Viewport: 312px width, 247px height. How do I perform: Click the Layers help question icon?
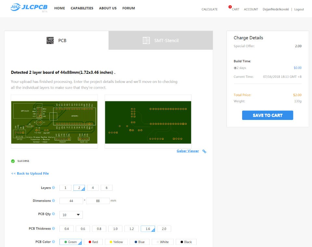(54, 188)
